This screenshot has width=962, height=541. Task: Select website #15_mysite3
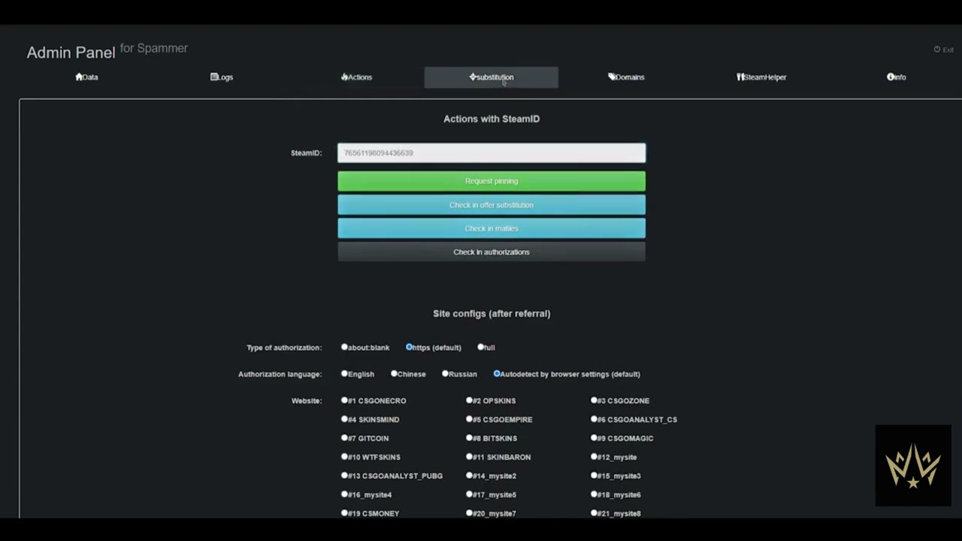point(594,476)
